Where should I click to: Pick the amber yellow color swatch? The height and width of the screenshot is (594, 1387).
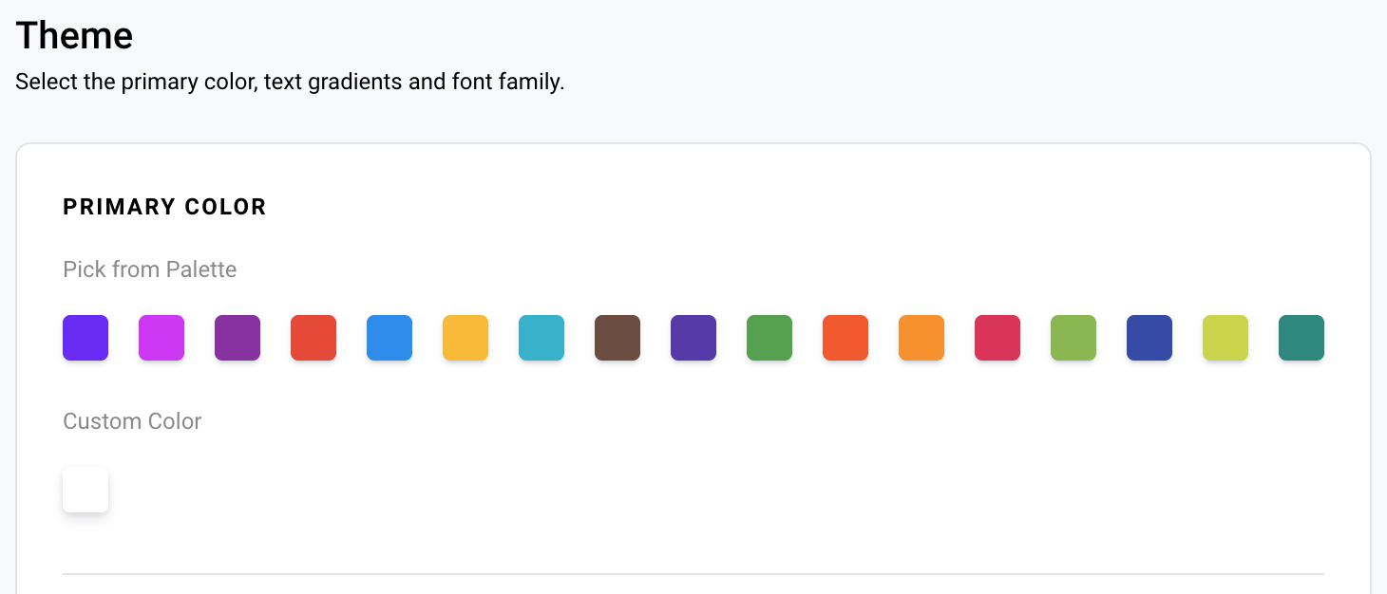click(465, 338)
